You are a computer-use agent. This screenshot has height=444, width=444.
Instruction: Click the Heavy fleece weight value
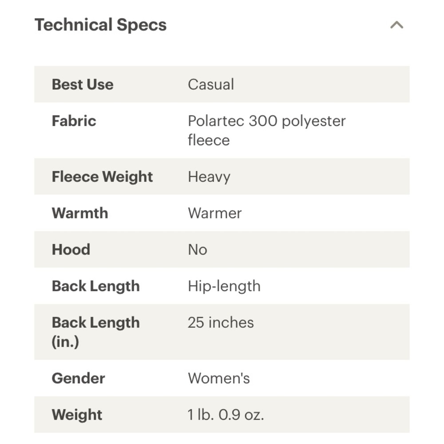pyautogui.click(x=209, y=177)
